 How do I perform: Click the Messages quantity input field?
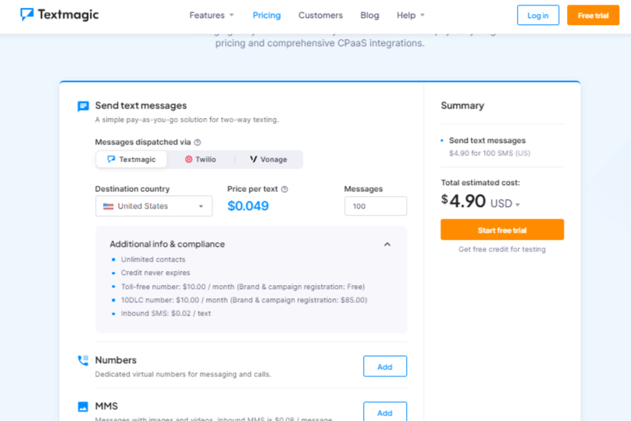376,206
